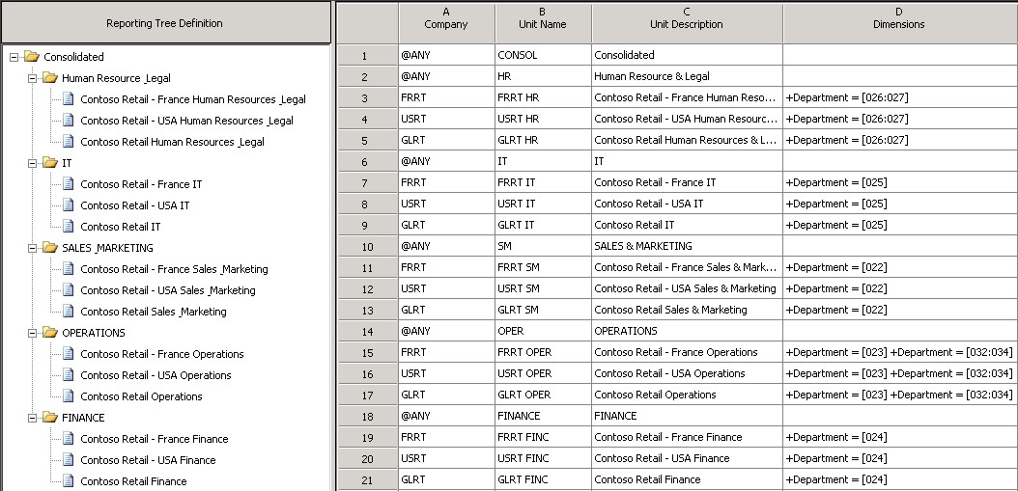
Task: Click the FRRT HR unit name cell
Action: click(544, 98)
